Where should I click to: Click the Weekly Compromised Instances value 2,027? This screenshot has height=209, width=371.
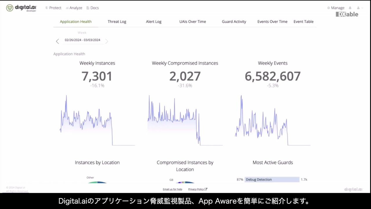click(185, 76)
